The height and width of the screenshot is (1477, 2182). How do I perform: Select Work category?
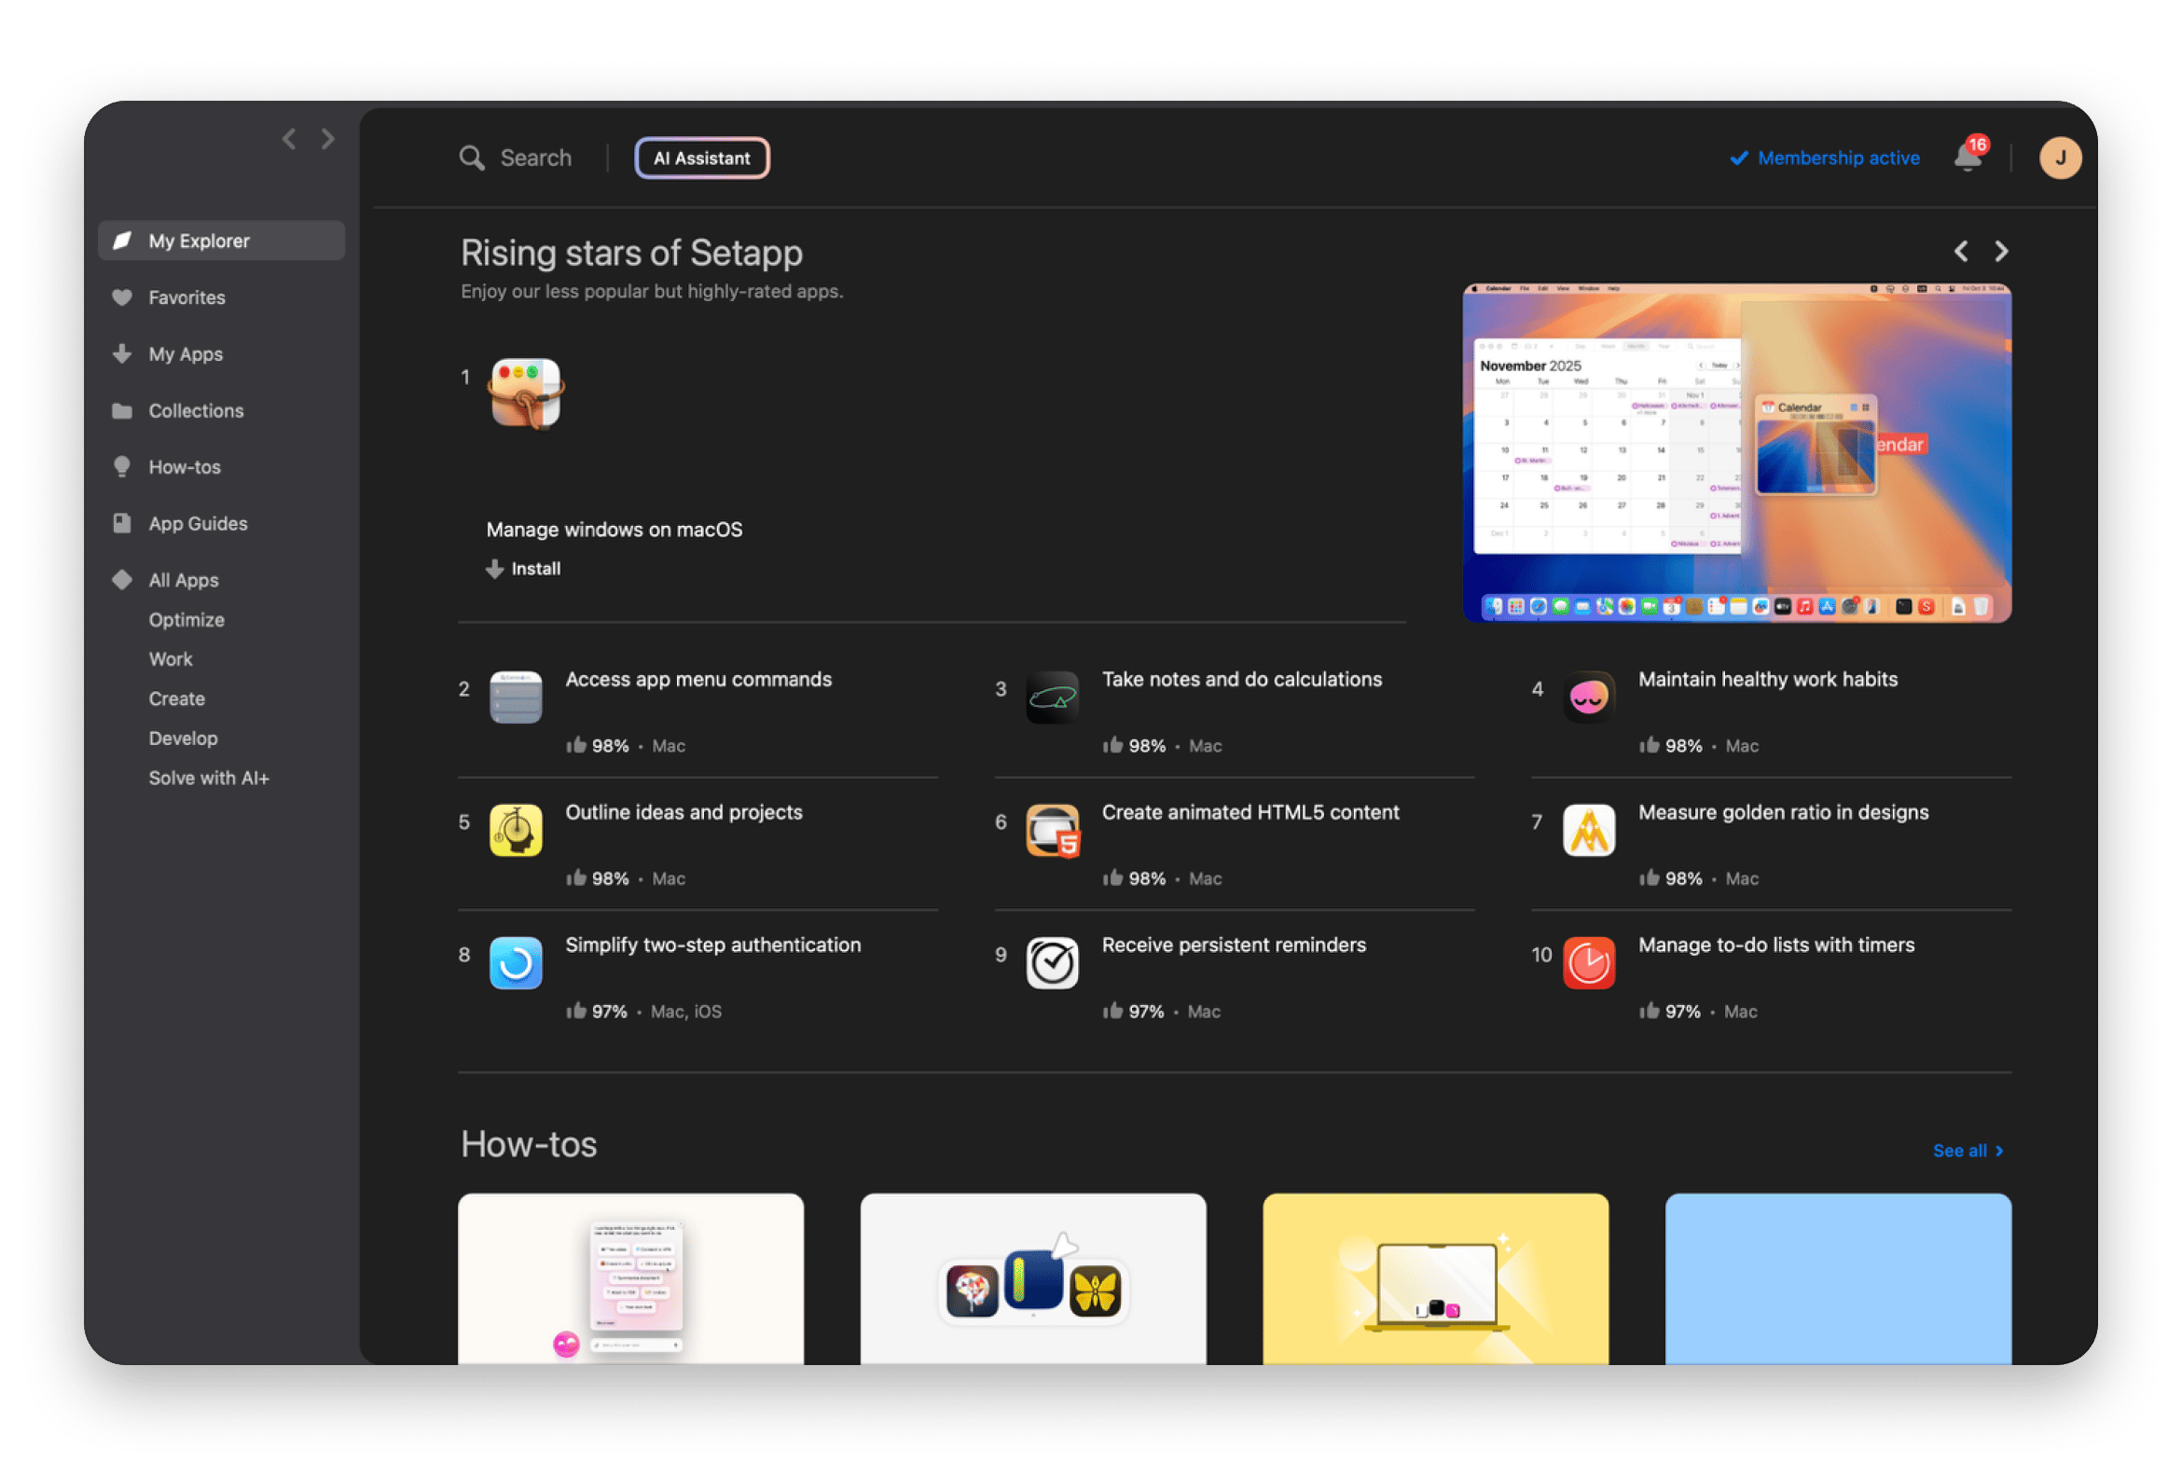tap(170, 659)
